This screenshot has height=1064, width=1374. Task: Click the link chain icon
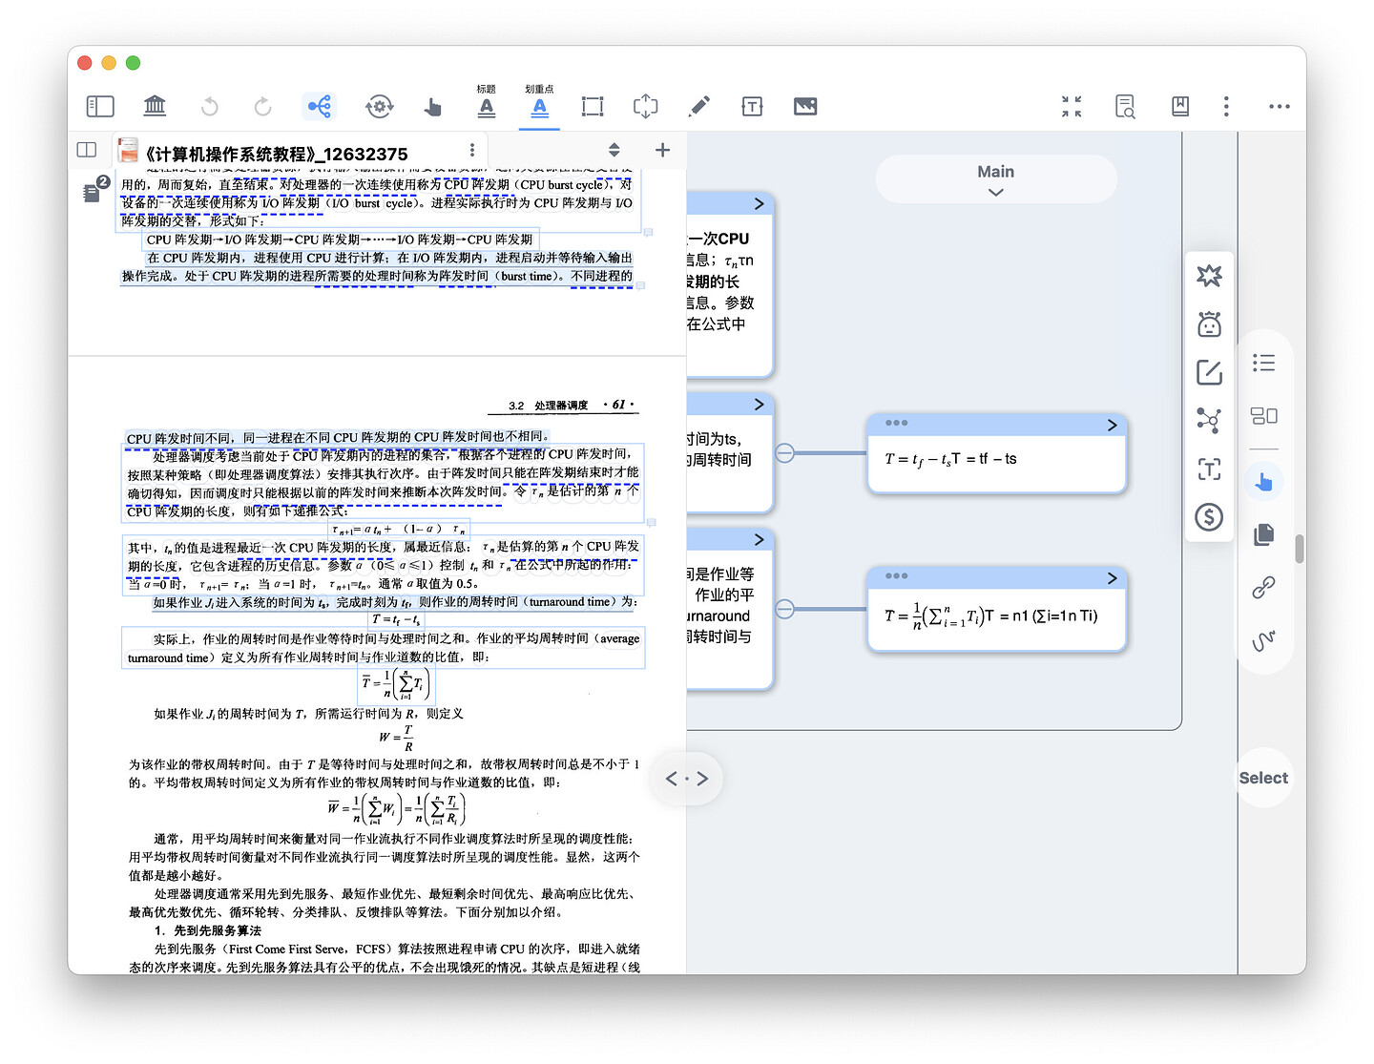coord(1263,587)
